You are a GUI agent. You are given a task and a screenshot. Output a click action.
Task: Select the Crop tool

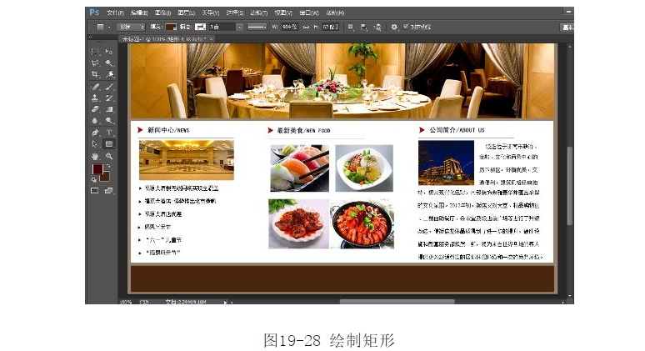click(95, 74)
